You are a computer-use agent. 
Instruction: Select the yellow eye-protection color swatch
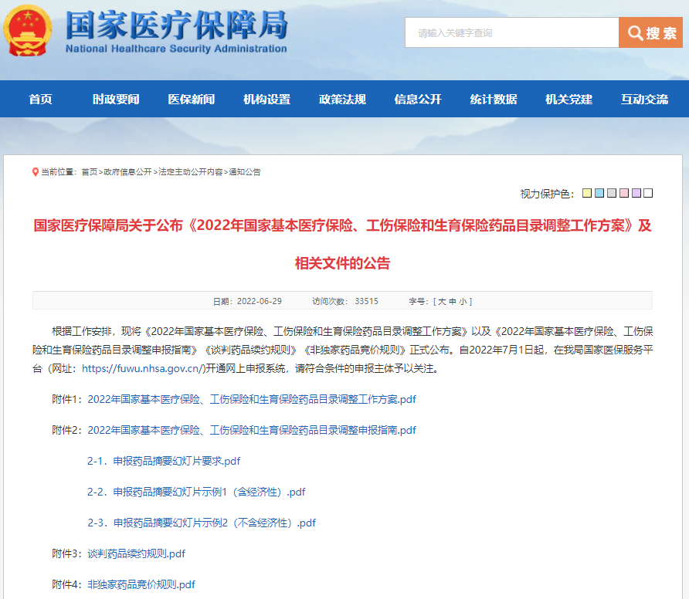[586, 193]
